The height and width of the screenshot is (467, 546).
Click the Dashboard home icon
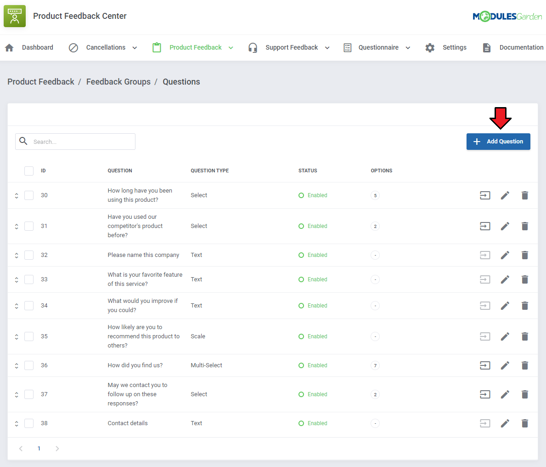[x=9, y=48]
